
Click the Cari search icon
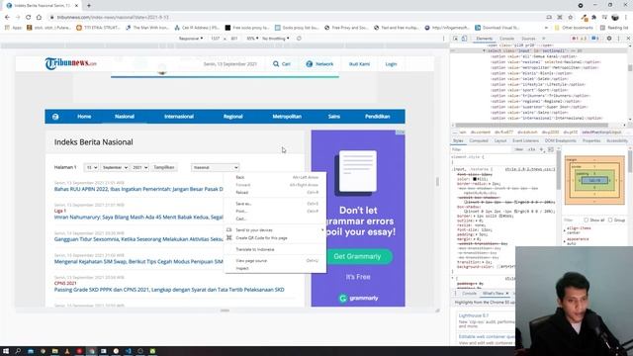[276, 63]
